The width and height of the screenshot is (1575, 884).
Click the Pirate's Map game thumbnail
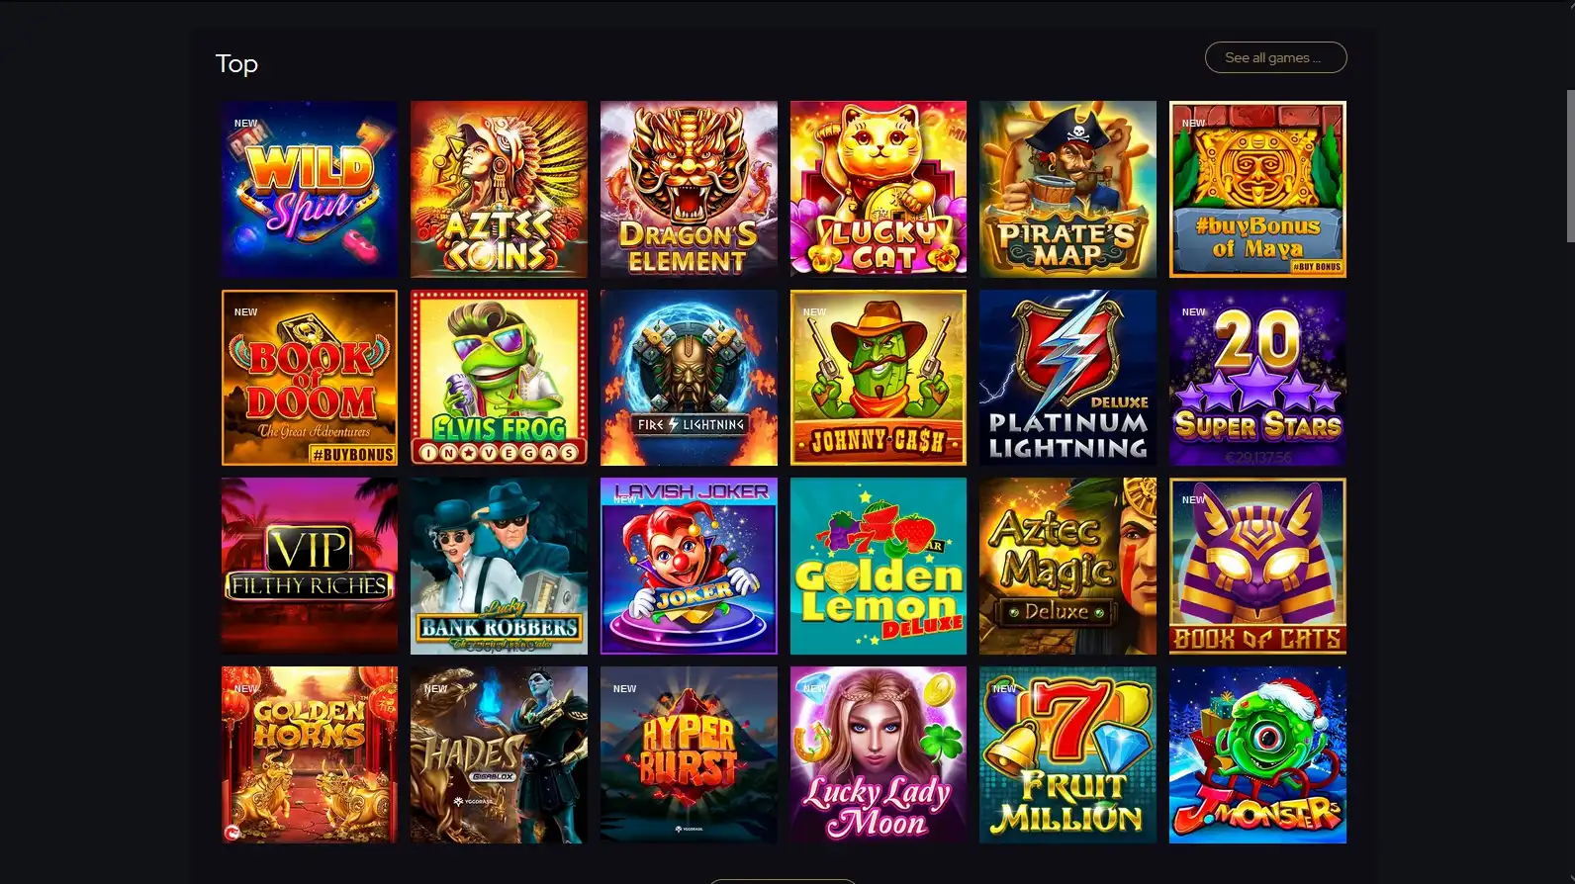click(x=1067, y=189)
